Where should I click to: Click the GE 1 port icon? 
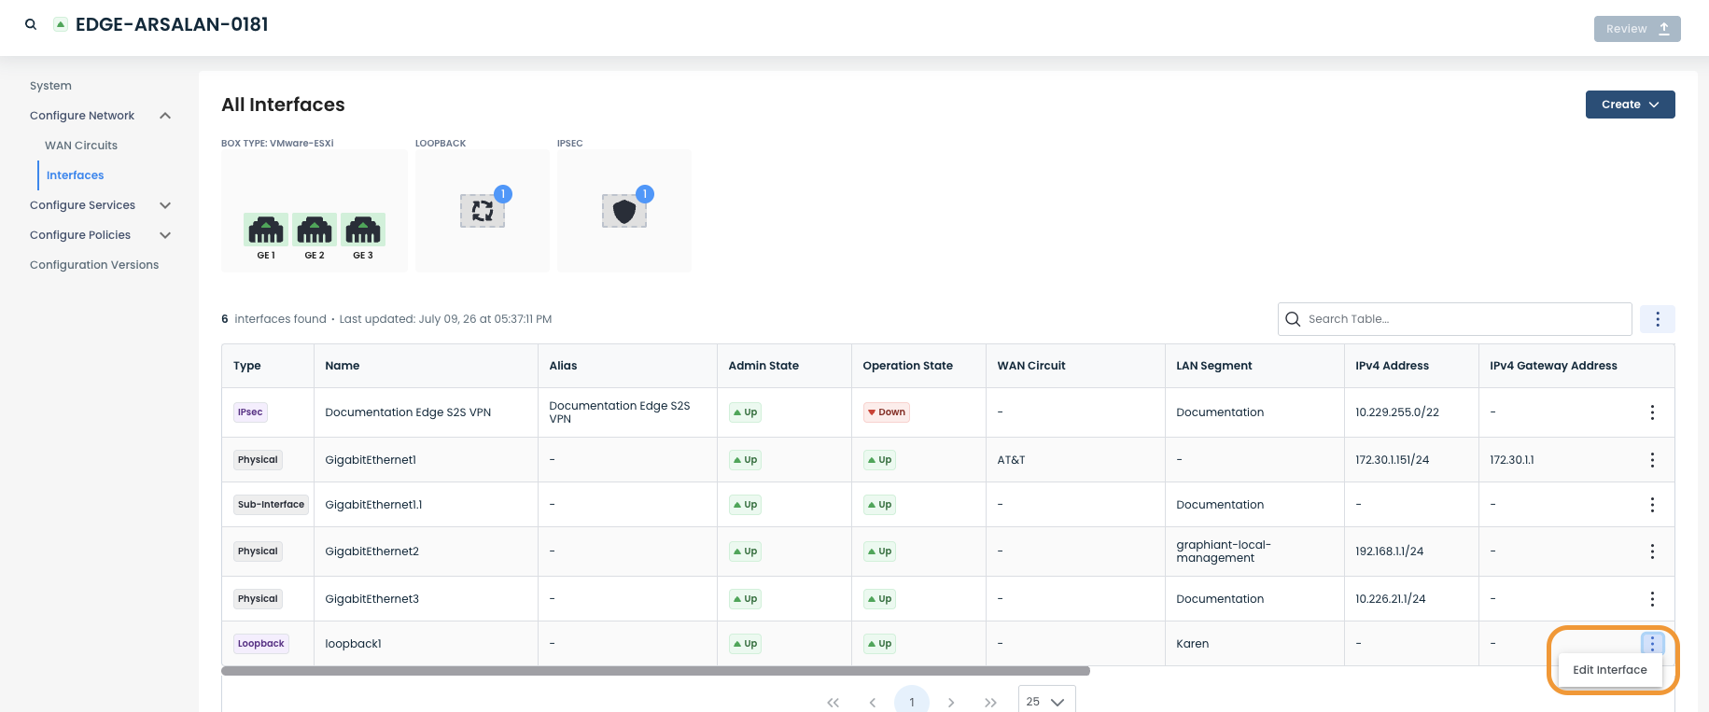266,230
